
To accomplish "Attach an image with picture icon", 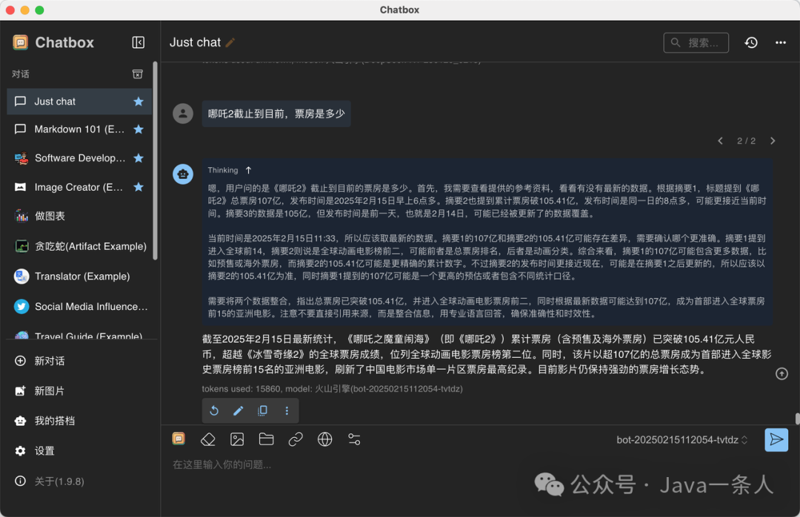I will pos(237,439).
